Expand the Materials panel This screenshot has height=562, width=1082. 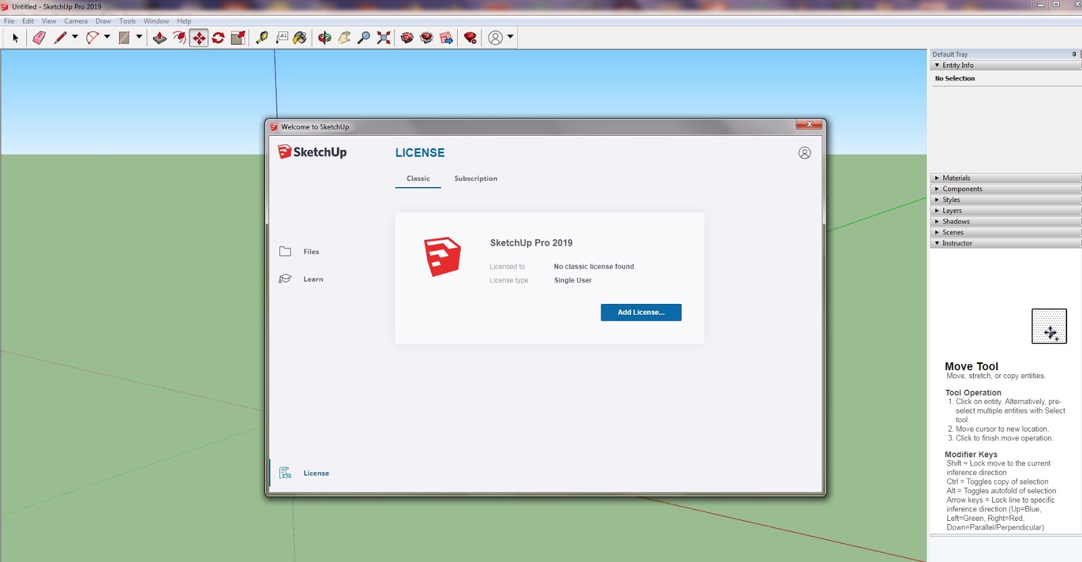tap(1006, 178)
